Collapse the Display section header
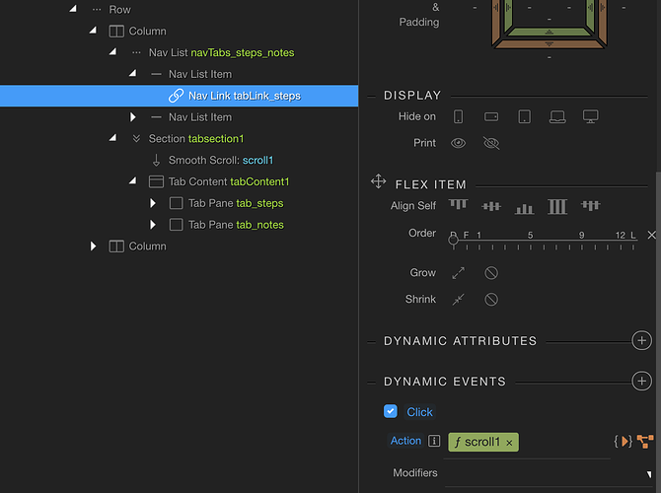Image resolution: width=661 pixels, height=493 pixels. [x=411, y=96]
